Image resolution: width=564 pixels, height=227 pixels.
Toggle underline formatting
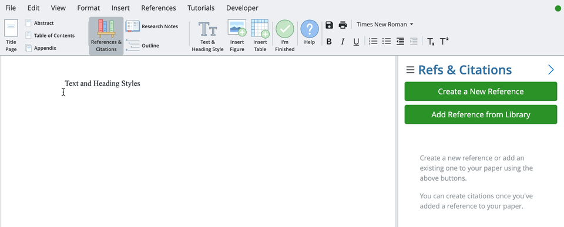[356, 42]
